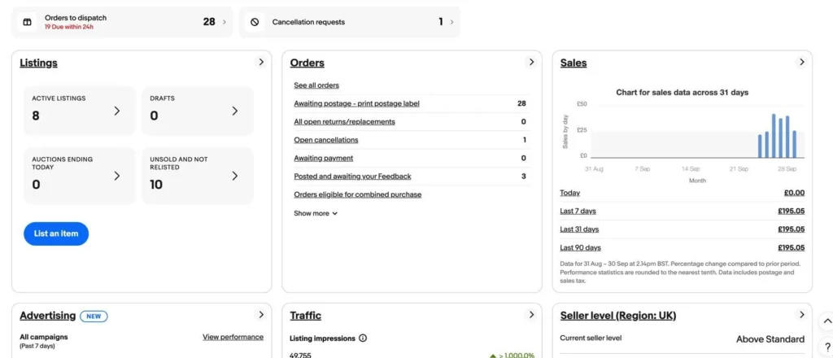Click Last 90 days amount £195.05
The width and height of the screenshot is (833, 358).
pos(791,247)
